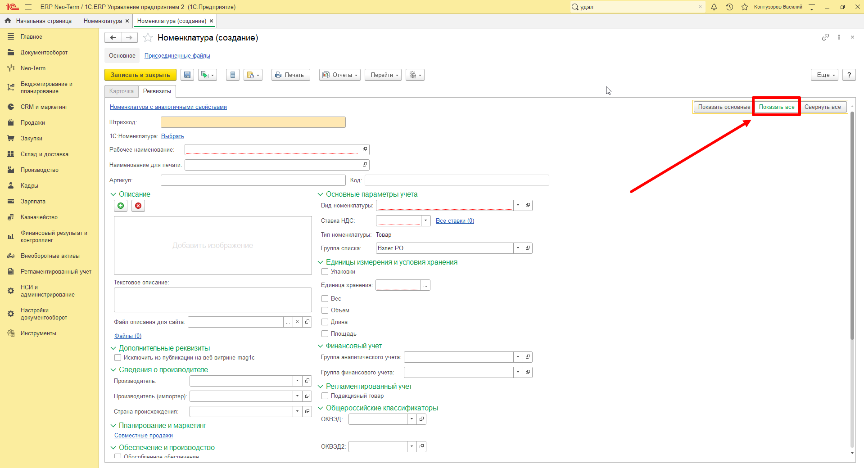The image size is (864, 468).
Task: Copy link to this form icon
Action: pos(825,37)
